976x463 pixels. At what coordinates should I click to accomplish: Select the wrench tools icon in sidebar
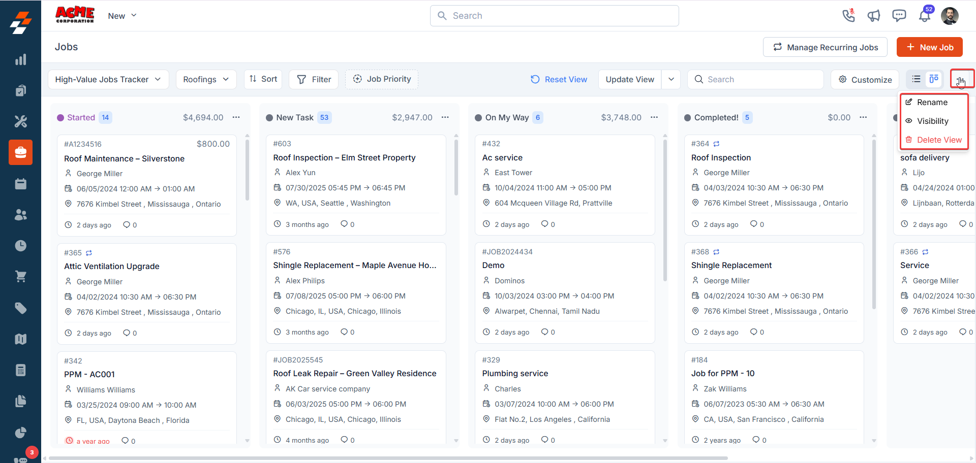21,121
